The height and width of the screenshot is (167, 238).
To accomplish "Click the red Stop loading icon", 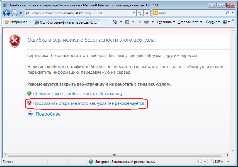I will [x=147, y=13].
